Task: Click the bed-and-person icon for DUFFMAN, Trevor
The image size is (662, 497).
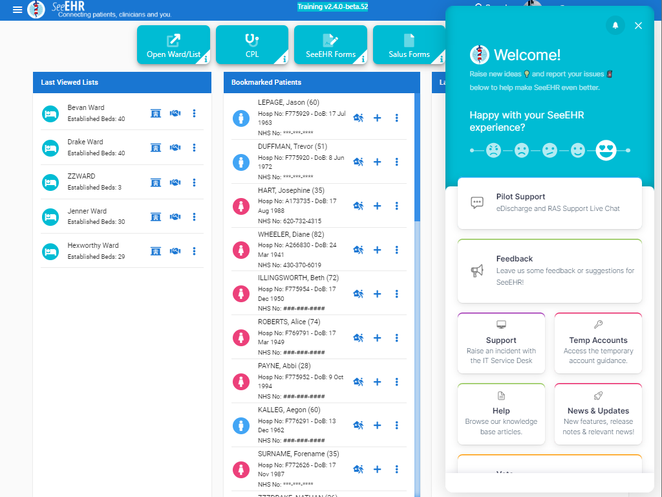Action: 358,162
